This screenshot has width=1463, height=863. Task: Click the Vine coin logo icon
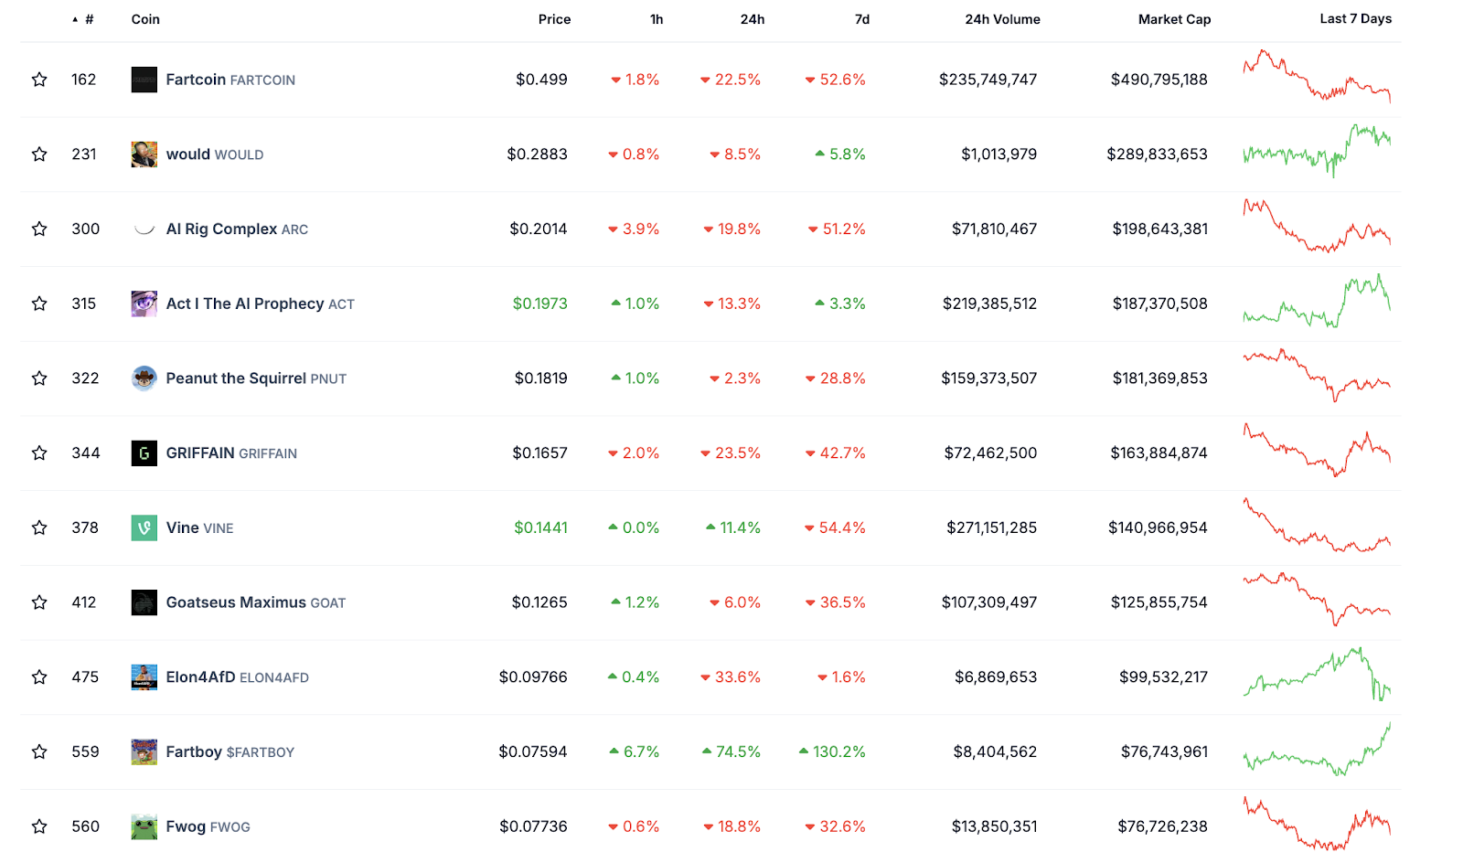(144, 527)
